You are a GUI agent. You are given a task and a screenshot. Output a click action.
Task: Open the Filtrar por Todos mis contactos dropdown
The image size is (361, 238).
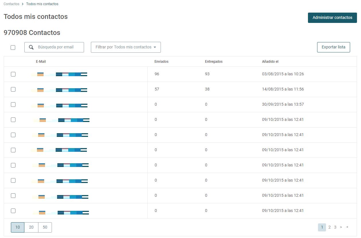(126, 47)
